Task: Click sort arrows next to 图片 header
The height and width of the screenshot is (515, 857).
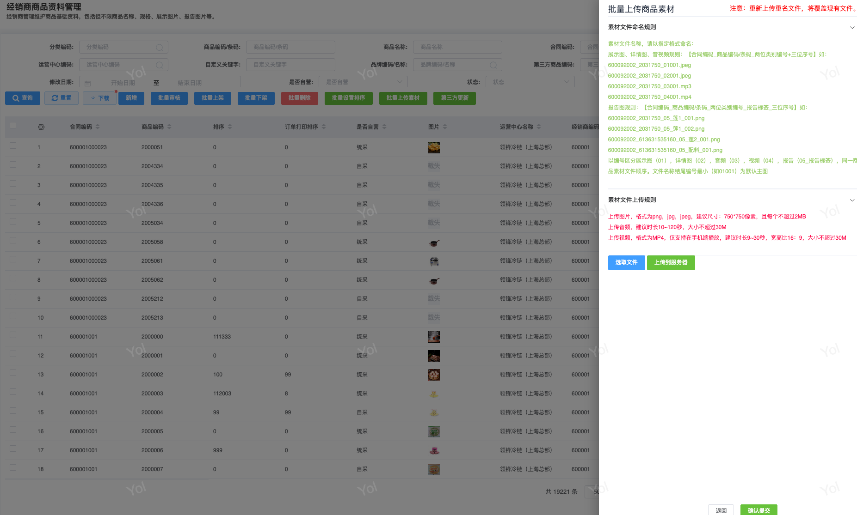Action: point(445,127)
